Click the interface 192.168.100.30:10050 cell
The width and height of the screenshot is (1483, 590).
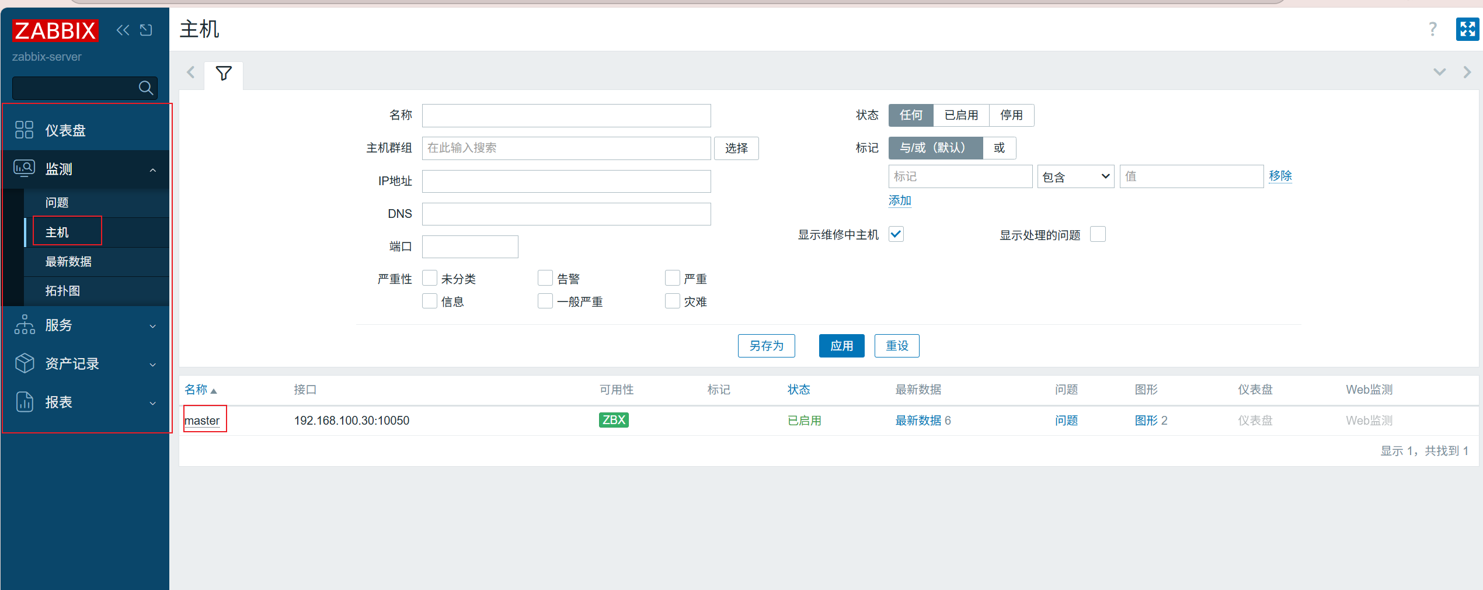(351, 421)
